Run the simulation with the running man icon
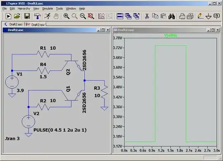The width and height of the screenshot is (223, 161). pos(47,16)
